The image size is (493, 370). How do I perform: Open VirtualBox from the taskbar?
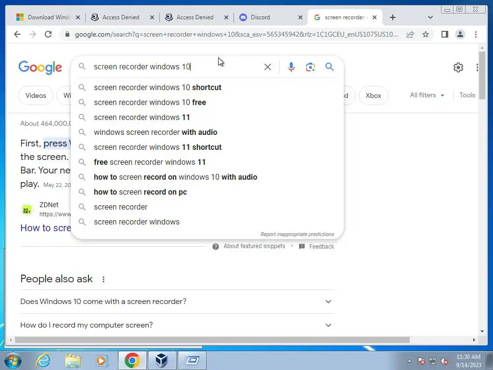point(162,360)
